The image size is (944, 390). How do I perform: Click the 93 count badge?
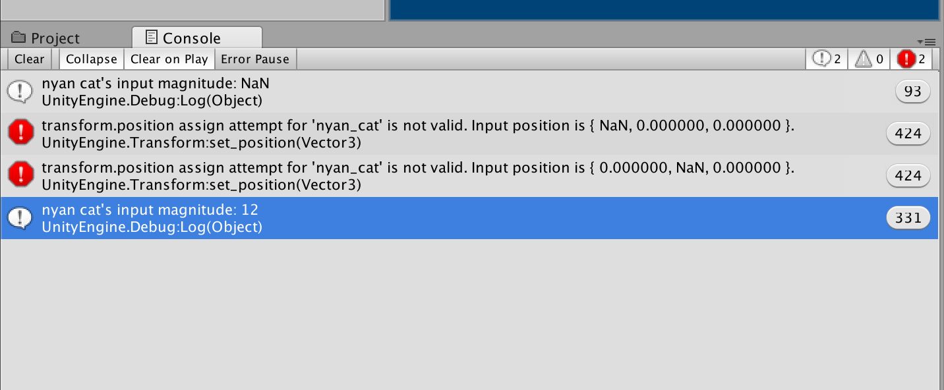pyautogui.click(x=912, y=92)
